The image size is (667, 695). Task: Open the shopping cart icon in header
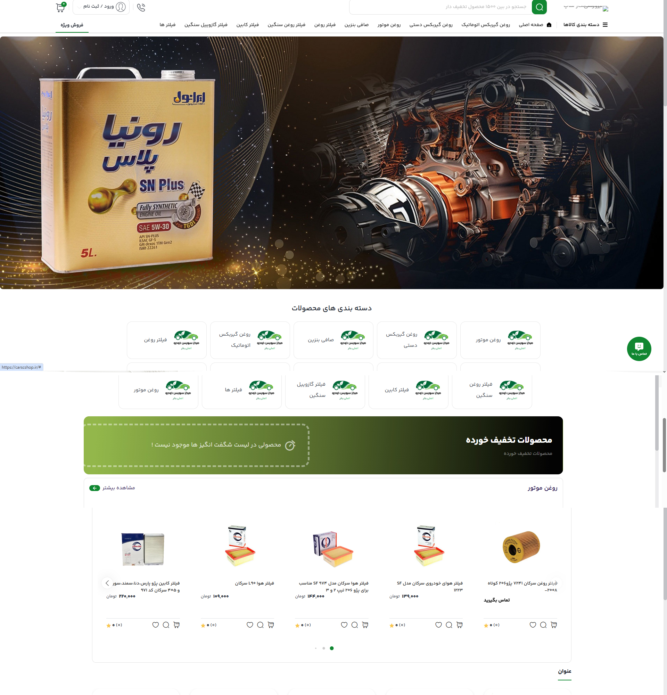click(x=60, y=7)
